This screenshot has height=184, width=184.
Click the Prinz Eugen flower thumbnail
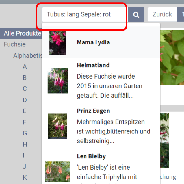tap(58, 126)
